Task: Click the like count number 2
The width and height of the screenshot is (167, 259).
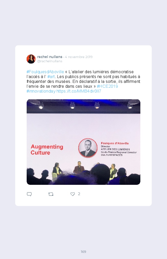Action: click(79, 194)
